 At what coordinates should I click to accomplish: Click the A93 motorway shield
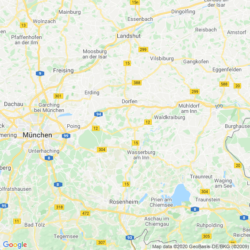pyautogui.click(x=130, y=238)
